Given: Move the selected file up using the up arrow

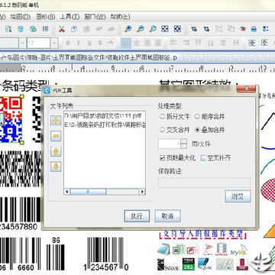Looking at the screenshot, I should [56, 151].
